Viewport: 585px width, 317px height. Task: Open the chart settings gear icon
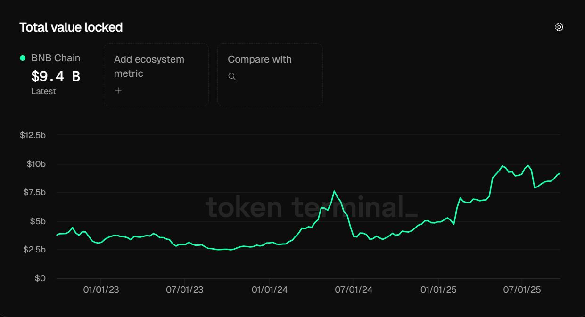pyautogui.click(x=559, y=27)
